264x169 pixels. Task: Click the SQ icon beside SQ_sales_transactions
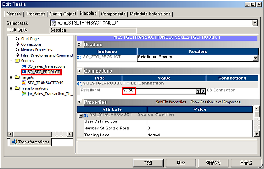click(x=24, y=66)
